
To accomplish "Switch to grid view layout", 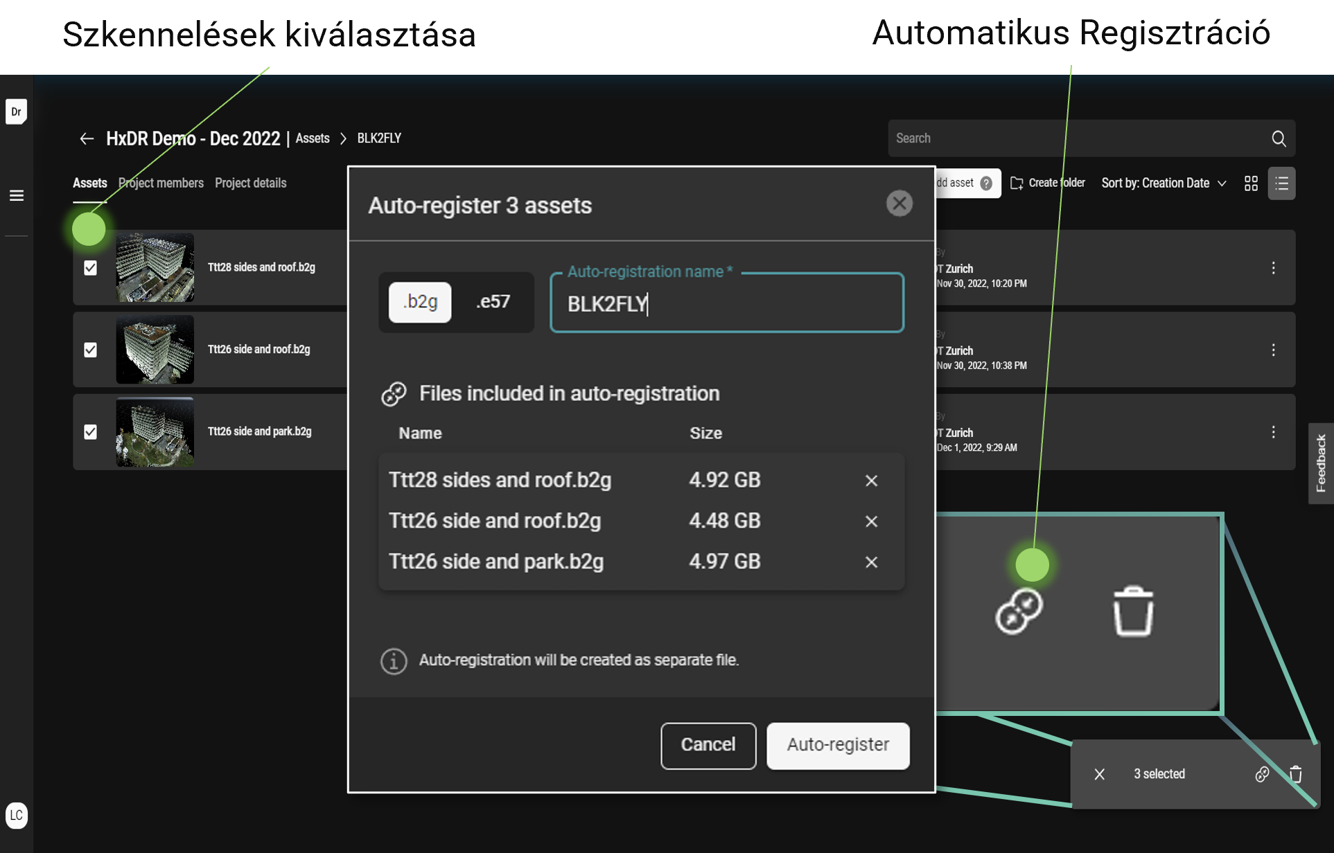I will 1251,183.
